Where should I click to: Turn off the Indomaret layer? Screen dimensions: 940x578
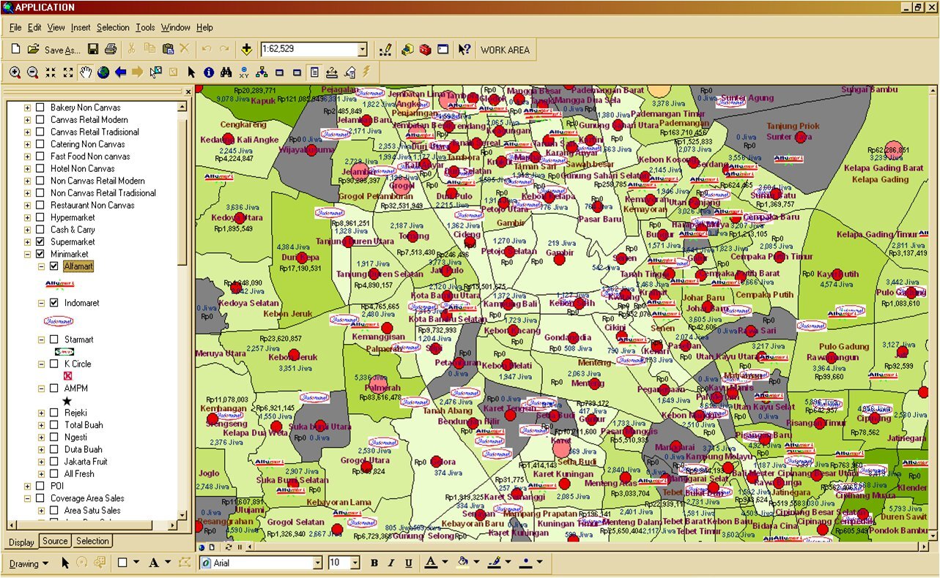53,303
